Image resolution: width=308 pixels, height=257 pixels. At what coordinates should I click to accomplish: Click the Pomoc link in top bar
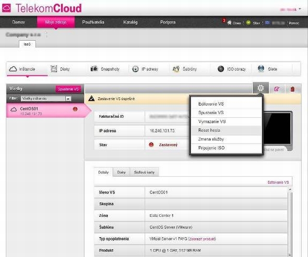tap(294, 23)
